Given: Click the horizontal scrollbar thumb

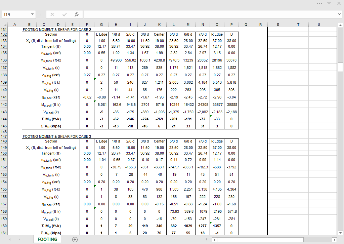Looking at the screenshot, I should pos(260,240).
